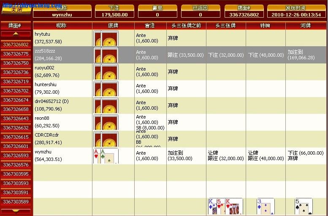Viewport: 328px width, 216px height.
Task: Click the flop cards K-5-K
Action: (225, 207)
